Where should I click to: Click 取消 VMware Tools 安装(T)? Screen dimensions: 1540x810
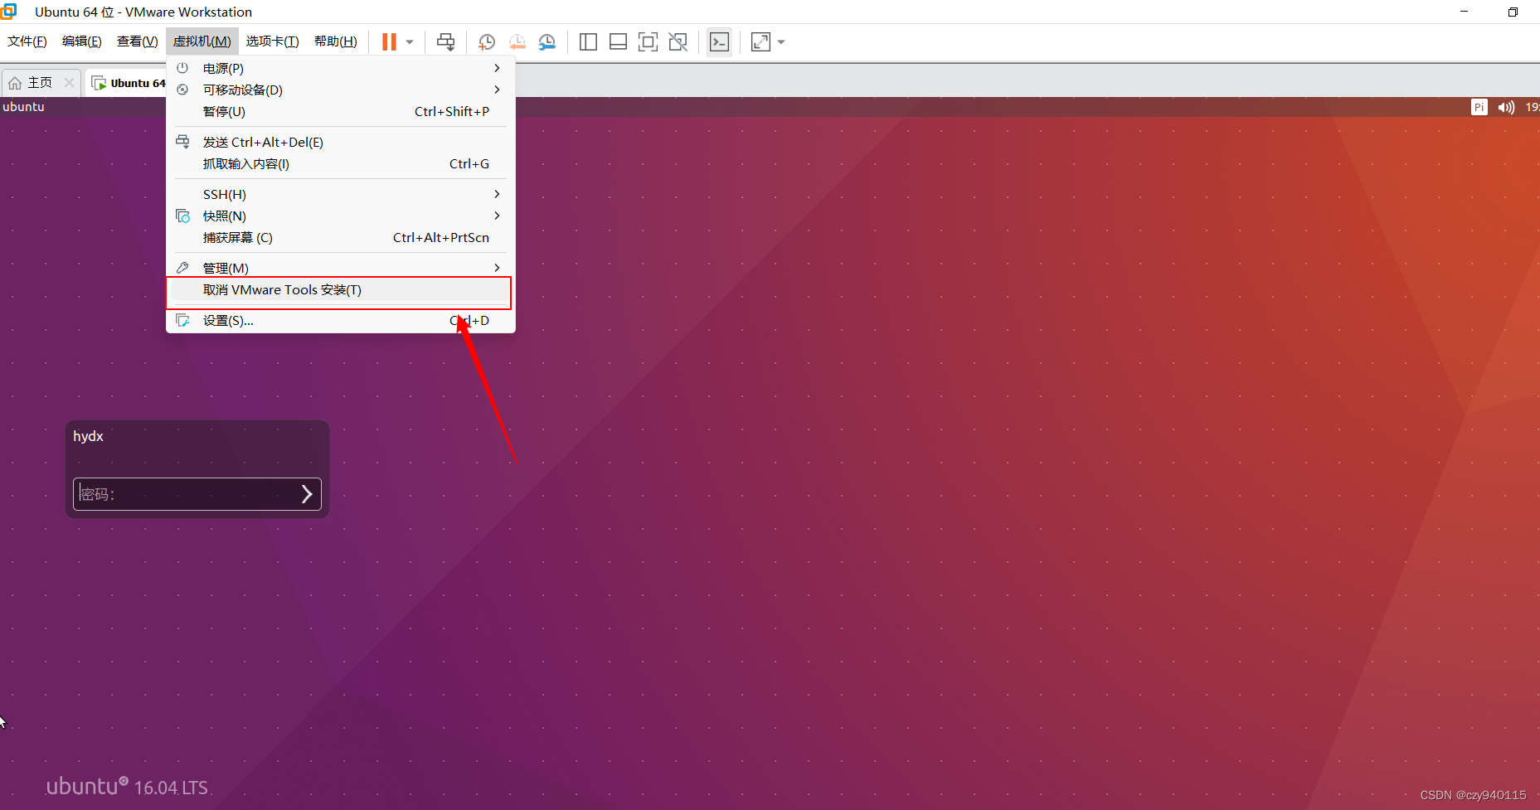tap(341, 289)
